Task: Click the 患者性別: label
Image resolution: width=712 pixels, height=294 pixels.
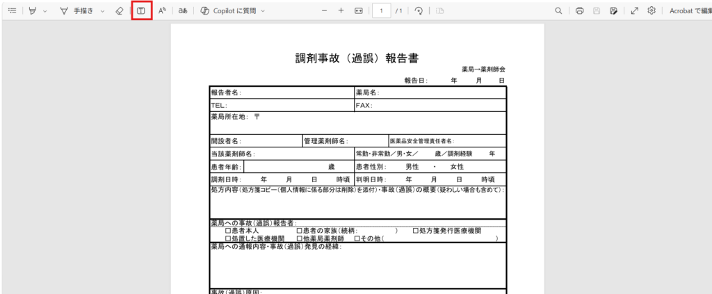Action: pyautogui.click(x=371, y=167)
